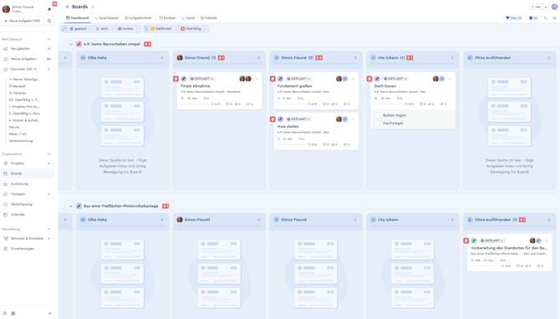Open the three-dot menu on Finale Abnahme card
The height and width of the screenshot is (319, 560).
256,78
